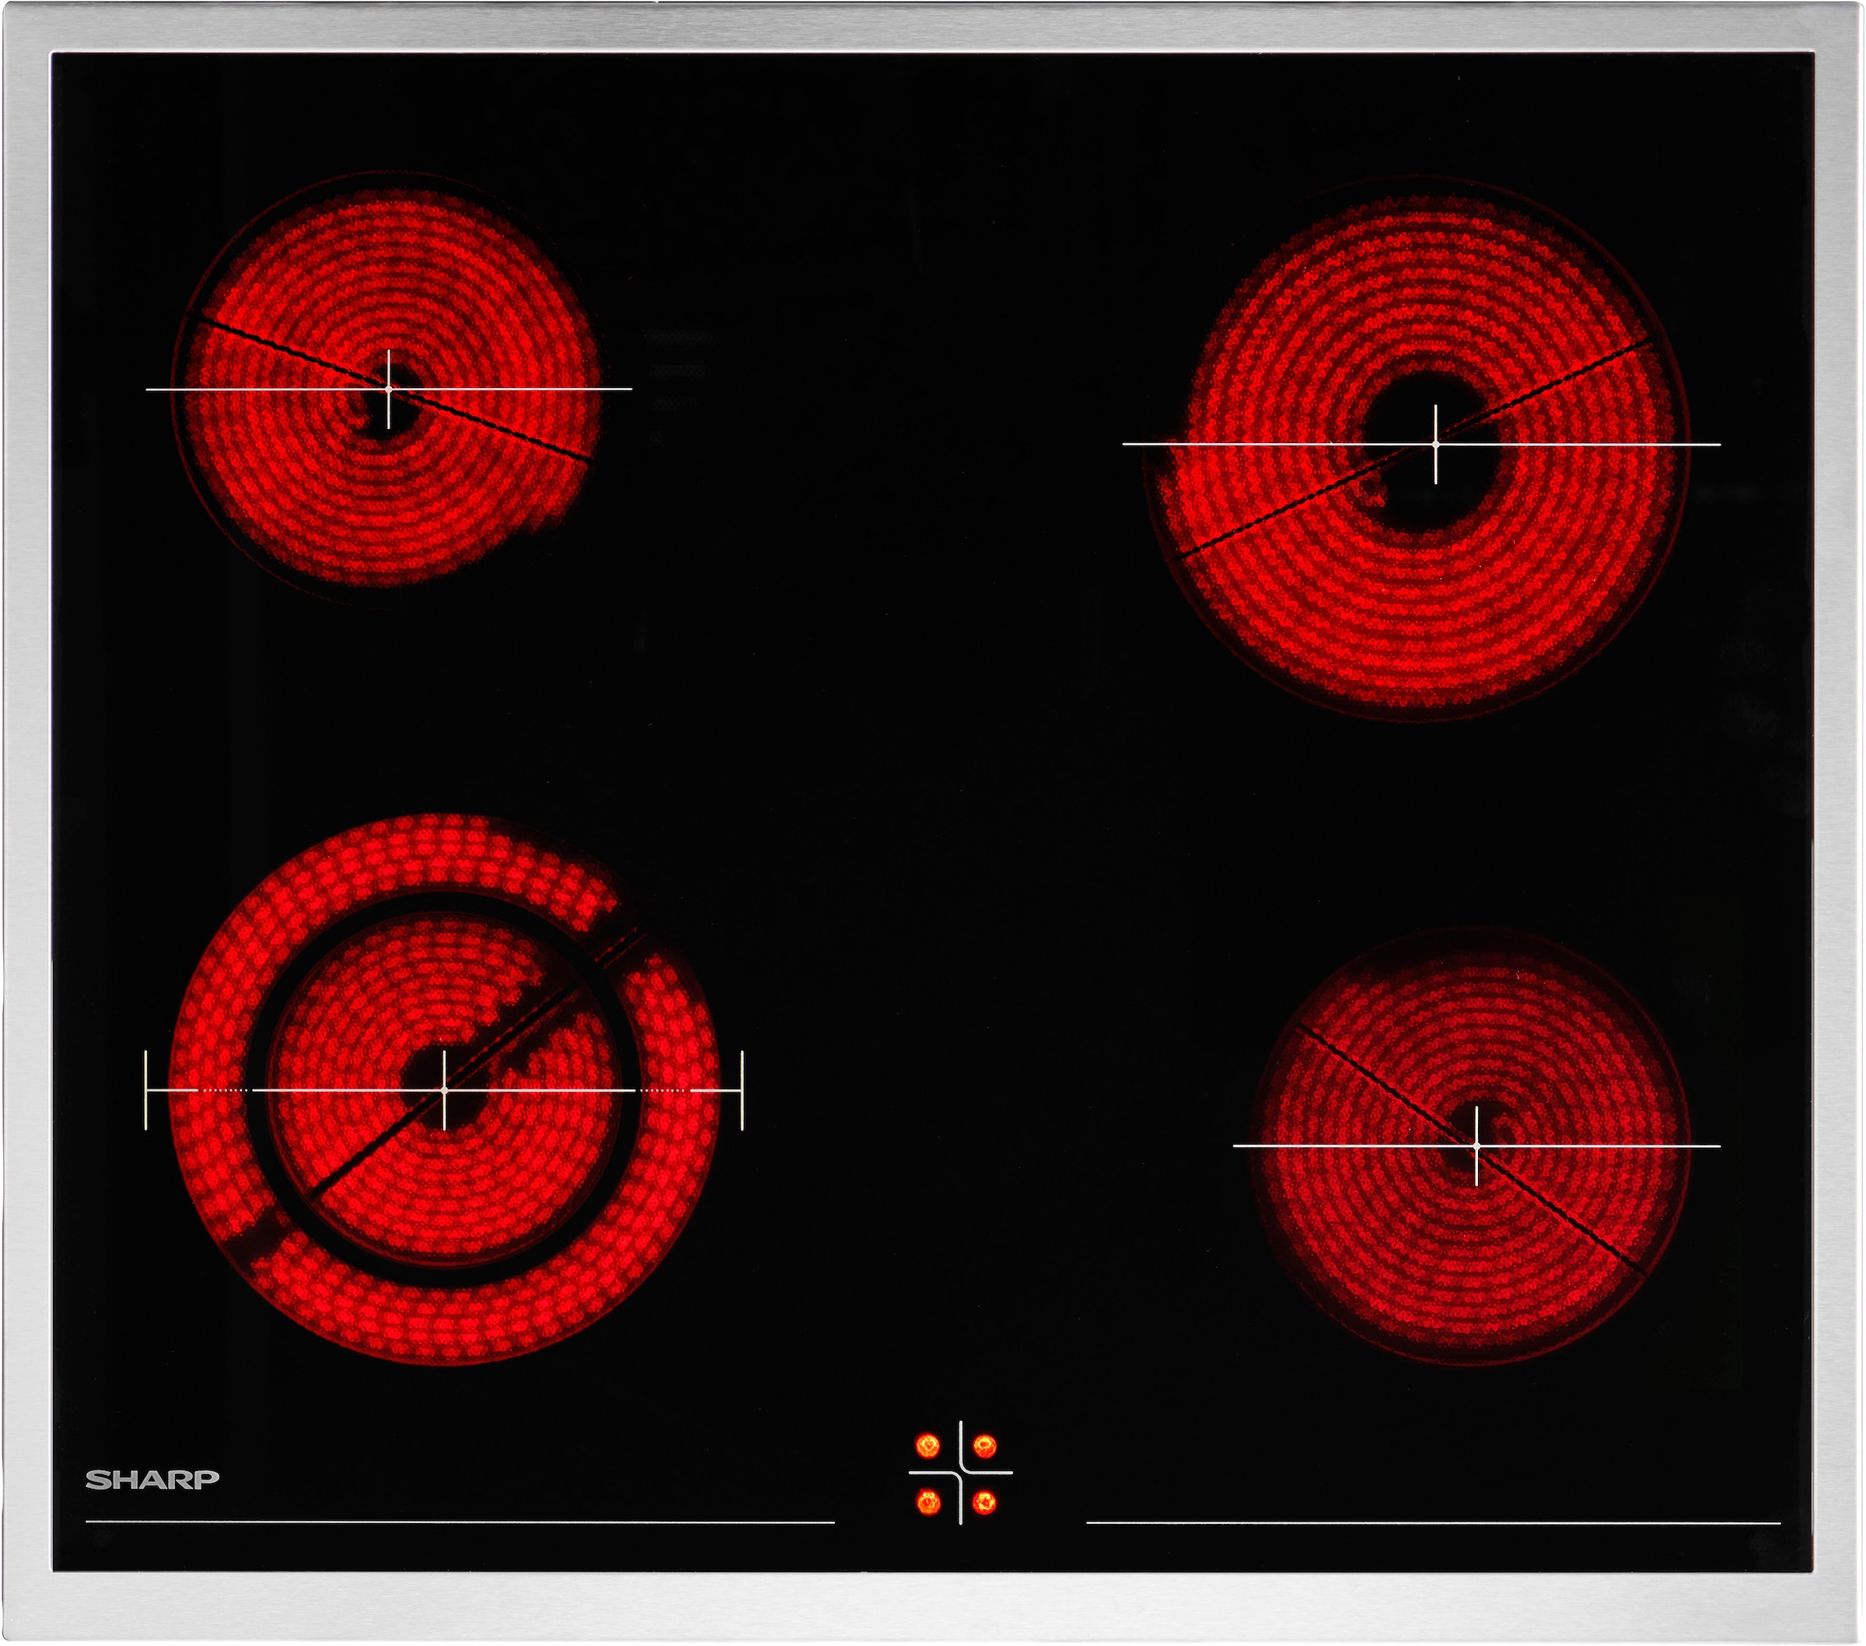Click the left dotted segment of the dual zone line
Image resolution: width=1866 pixels, height=1646 pixels.
224,1090
